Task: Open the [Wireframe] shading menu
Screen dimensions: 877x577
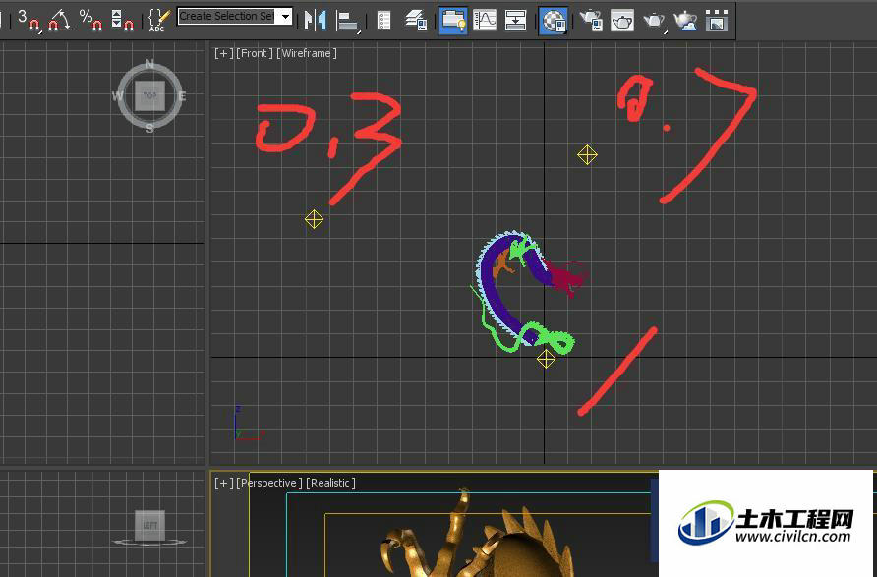Action: [307, 53]
